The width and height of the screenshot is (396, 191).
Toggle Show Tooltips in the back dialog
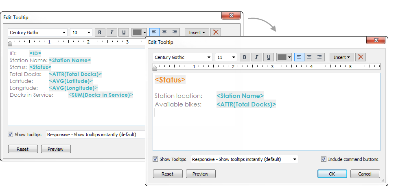pyautogui.click(x=10, y=135)
